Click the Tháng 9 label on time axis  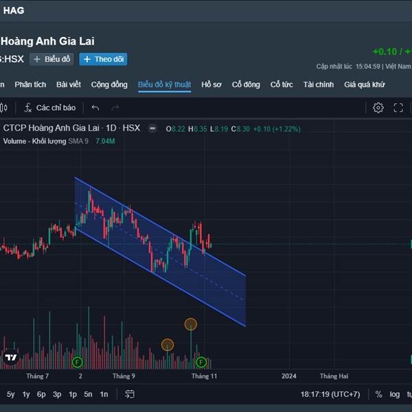point(124,376)
